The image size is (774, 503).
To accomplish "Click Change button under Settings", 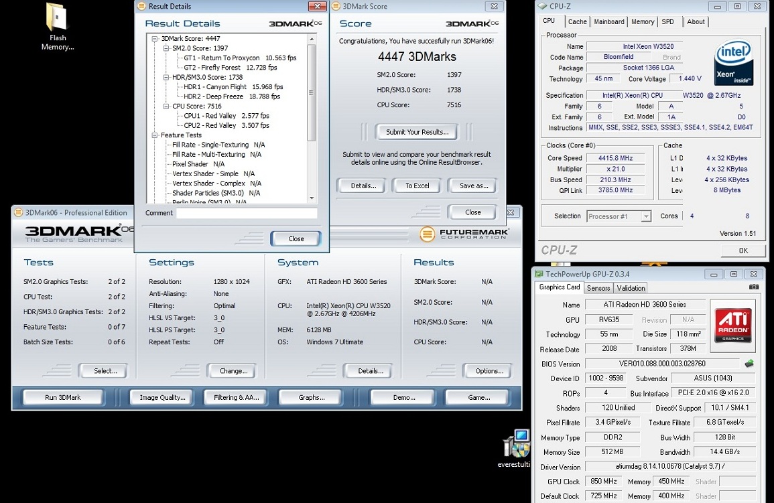I will (233, 371).
